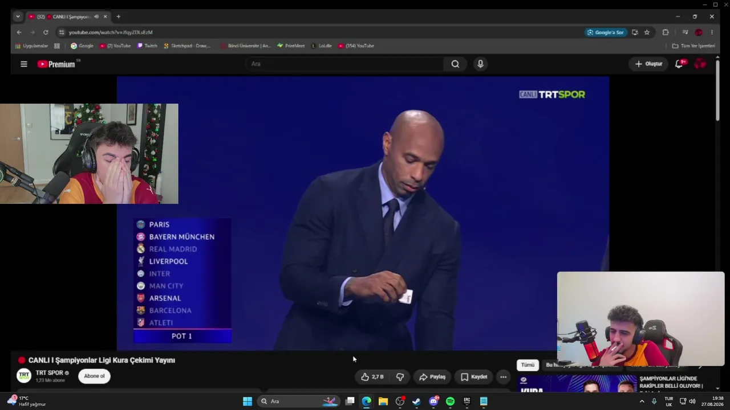Close the CANLI Şampiyonlar tab

coord(105,17)
